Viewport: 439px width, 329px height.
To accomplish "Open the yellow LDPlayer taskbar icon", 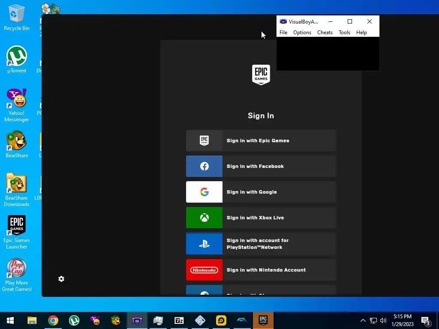I will (x=221, y=320).
